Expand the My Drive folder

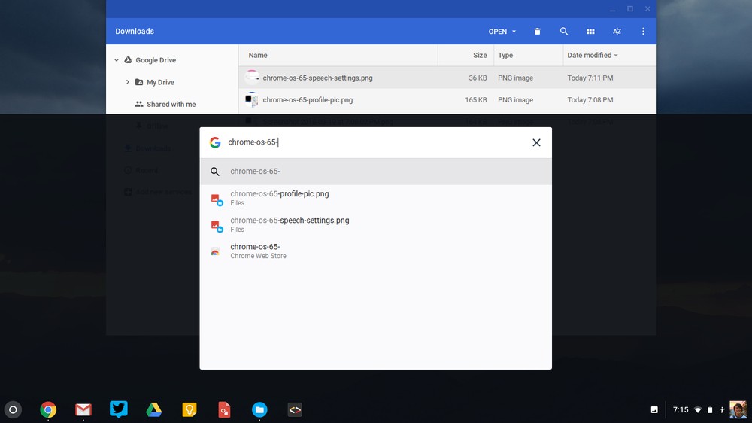coord(128,82)
